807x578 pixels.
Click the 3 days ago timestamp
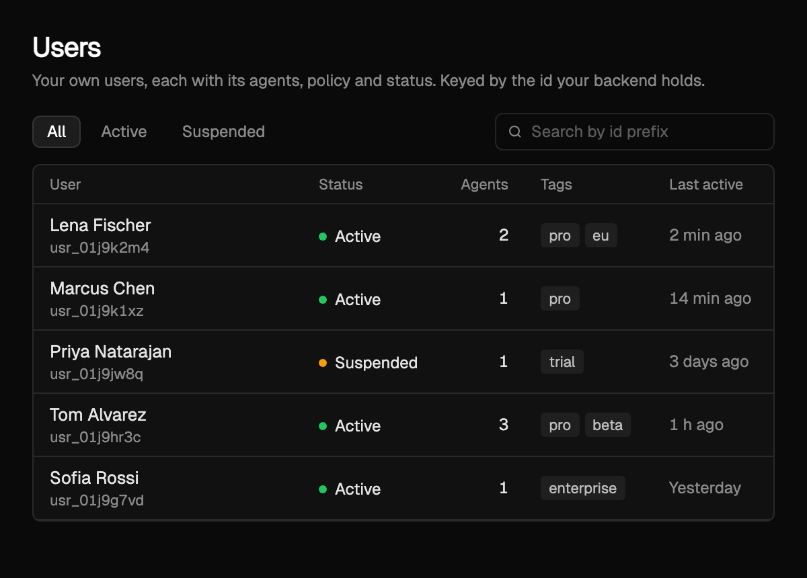click(709, 362)
